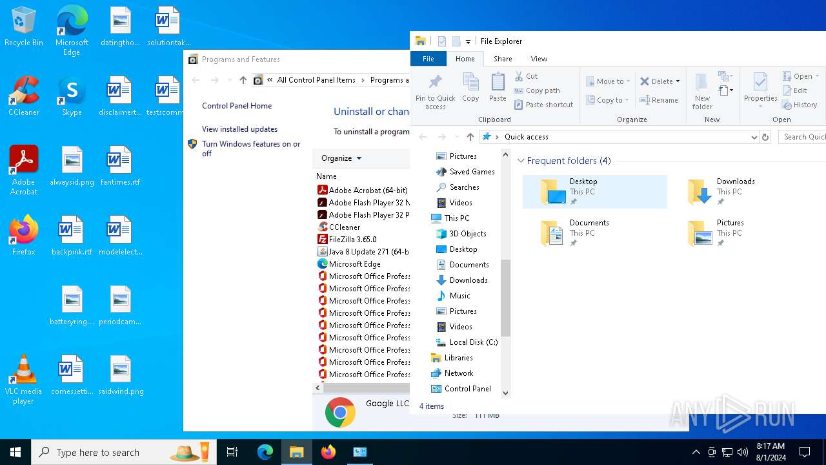Collapse the Frequent folders section
The width and height of the screenshot is (826, 465).
click(x=521, y=161)
